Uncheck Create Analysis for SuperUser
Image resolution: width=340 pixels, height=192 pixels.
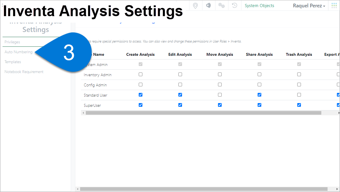click(x=140, y=105)
